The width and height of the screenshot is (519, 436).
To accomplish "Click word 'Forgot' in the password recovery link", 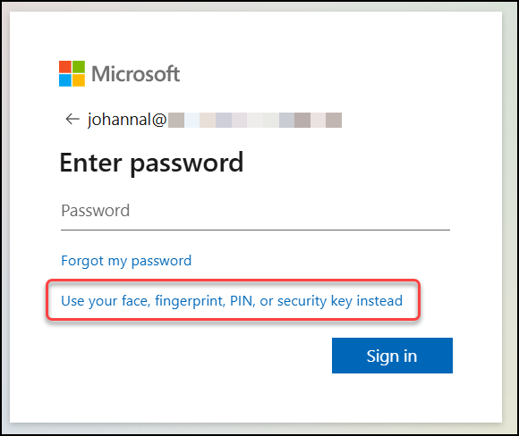I will click(x=82, y=261).
